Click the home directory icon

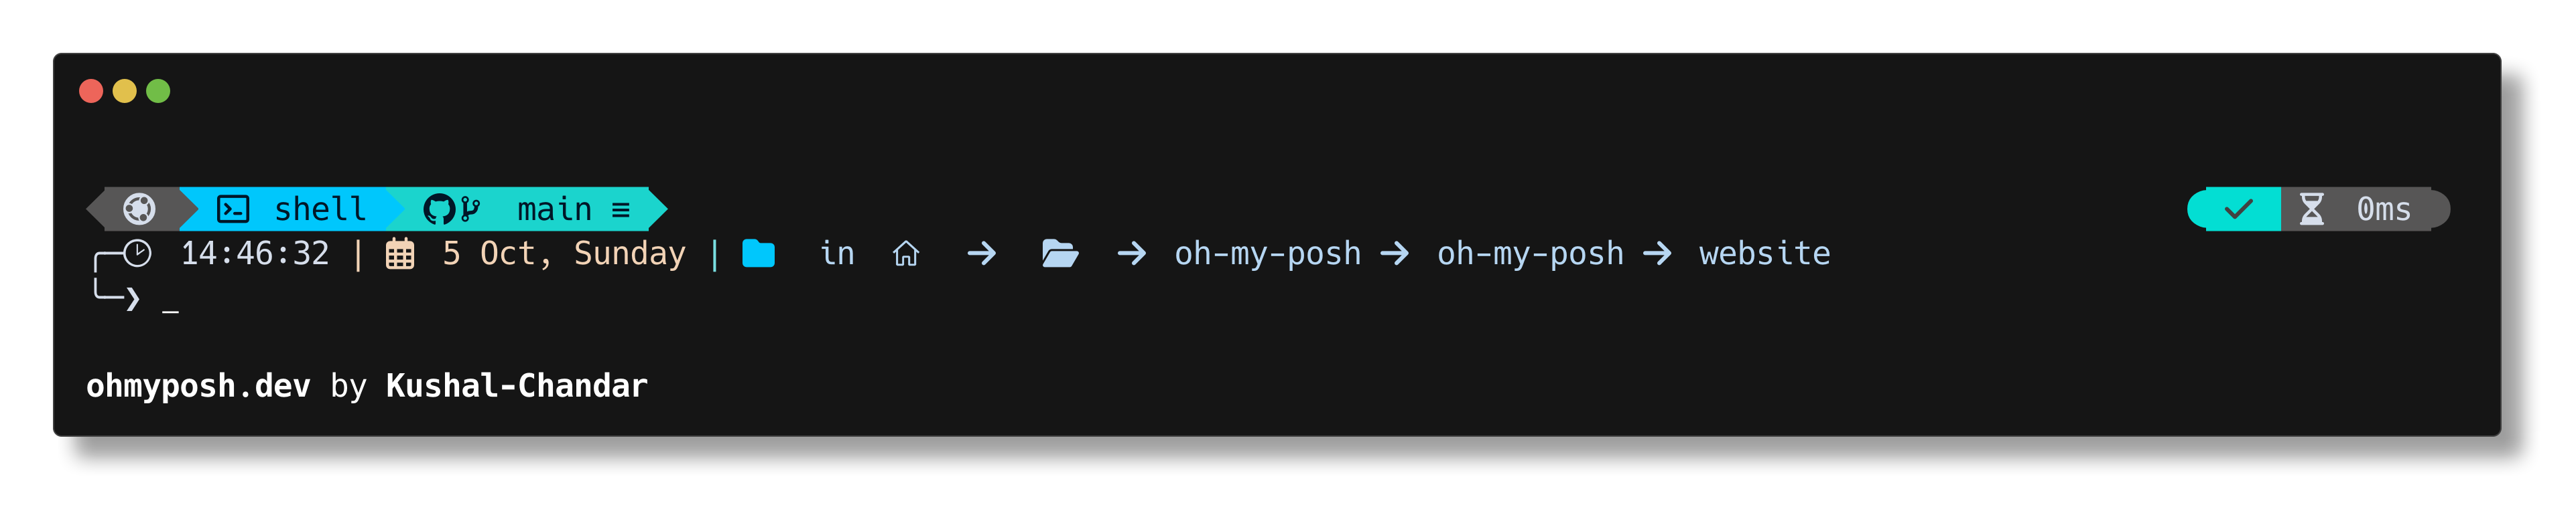coord(906,255)
